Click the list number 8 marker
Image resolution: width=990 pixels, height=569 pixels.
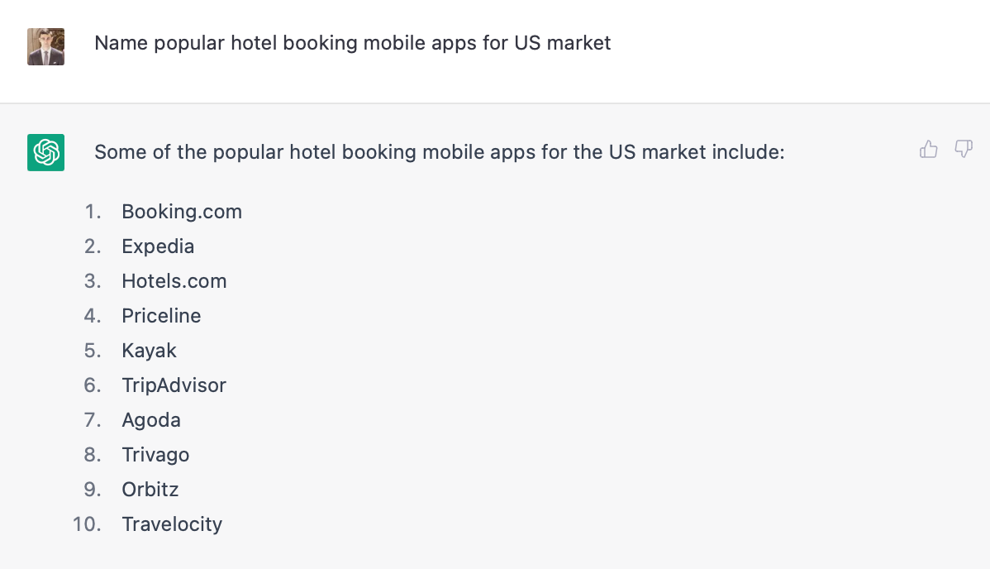point(93,455)
